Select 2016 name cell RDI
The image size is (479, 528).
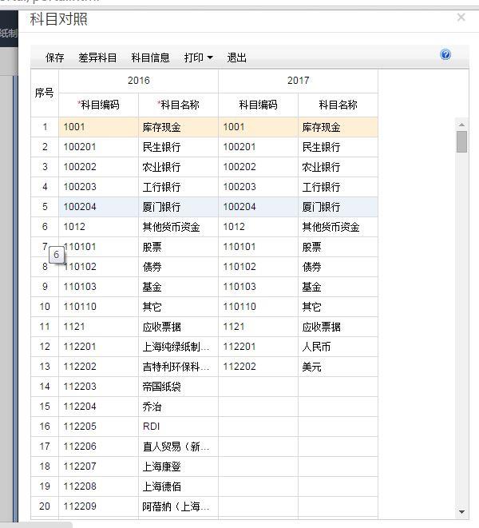point(178,427)
